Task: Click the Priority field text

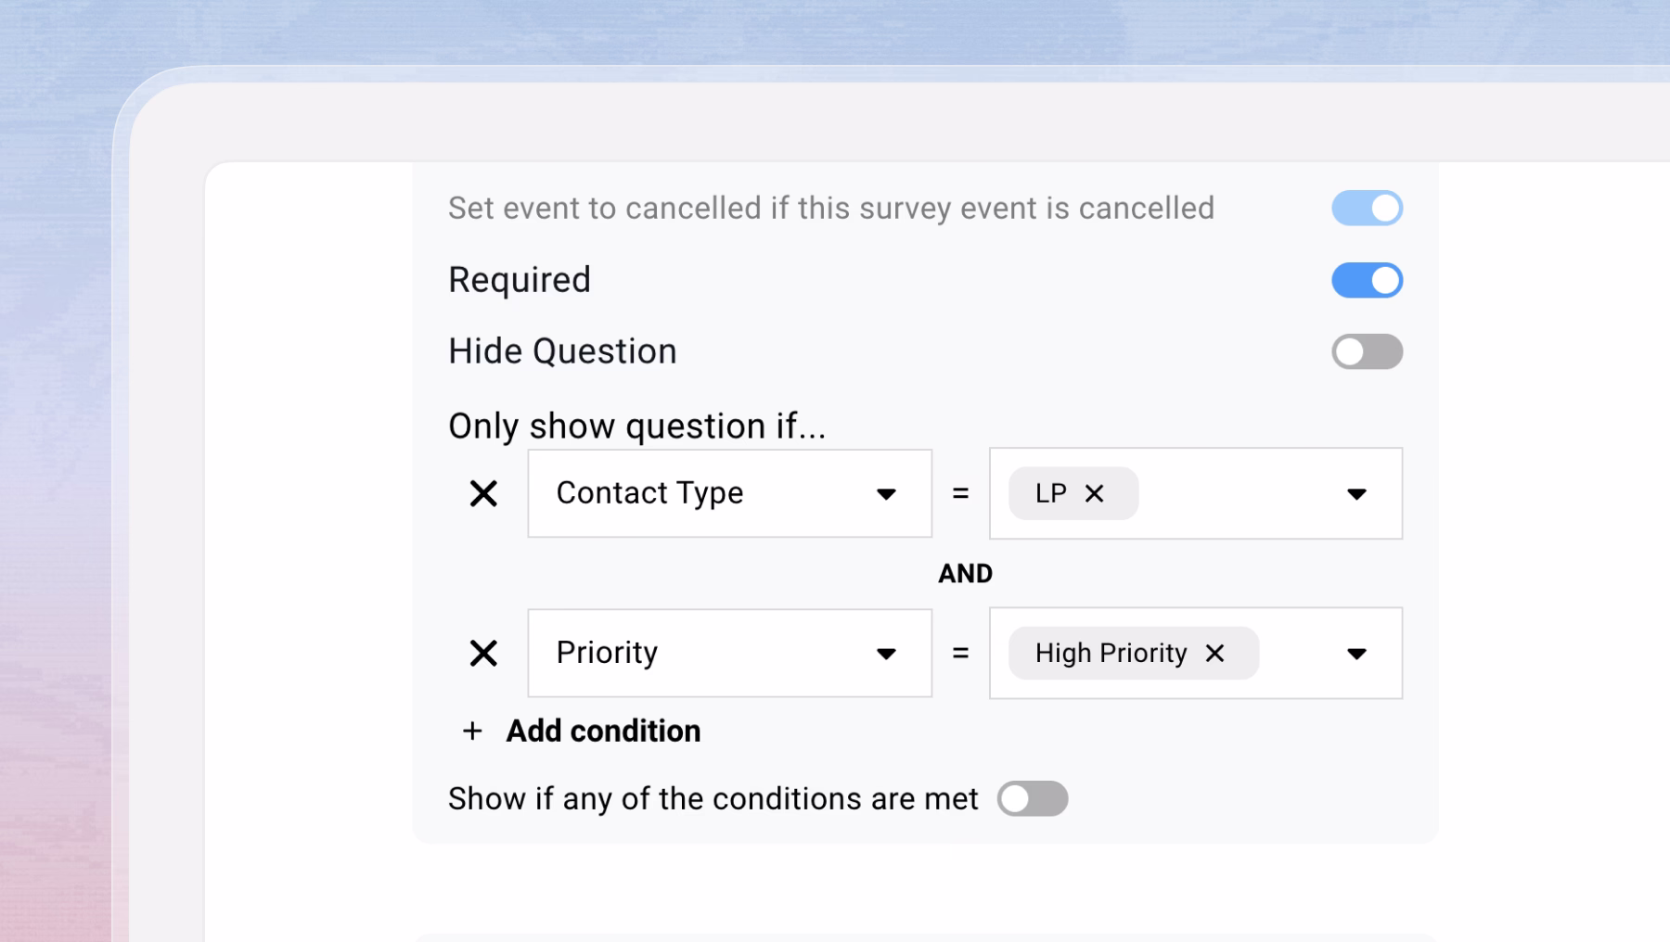Action: (607, 653)
